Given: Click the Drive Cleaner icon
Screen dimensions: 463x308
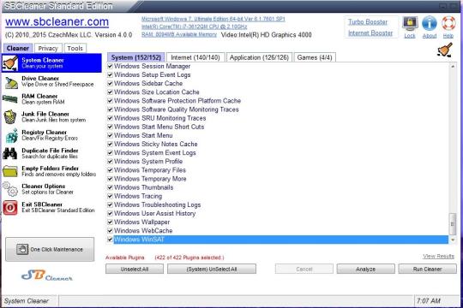Looking at the screenshot, I should 11,82.
